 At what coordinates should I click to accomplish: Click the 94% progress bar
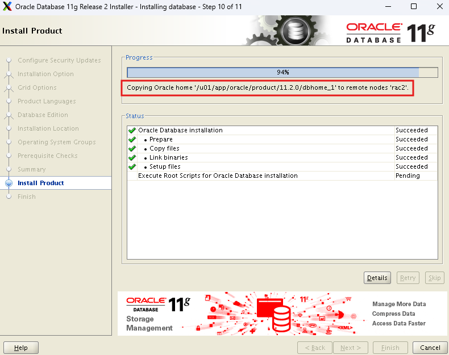(282, 72)
